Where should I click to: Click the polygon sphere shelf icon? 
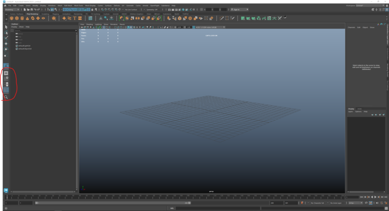point(11,18)
